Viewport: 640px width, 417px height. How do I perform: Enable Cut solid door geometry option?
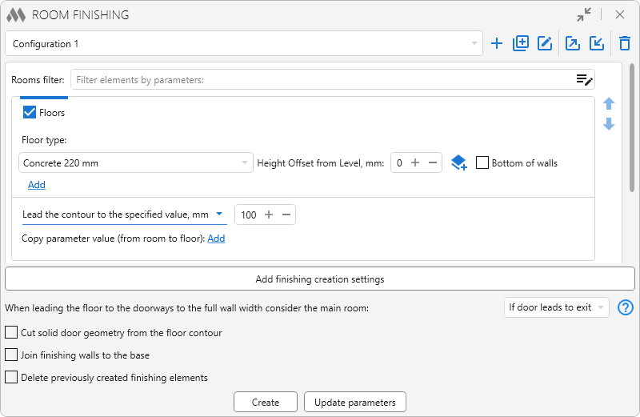tap(11, 332)
